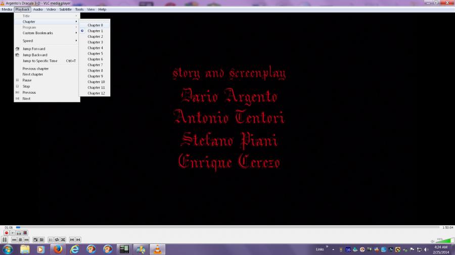
Task: Select Next chapter menu entry
Action: point(47,74)
